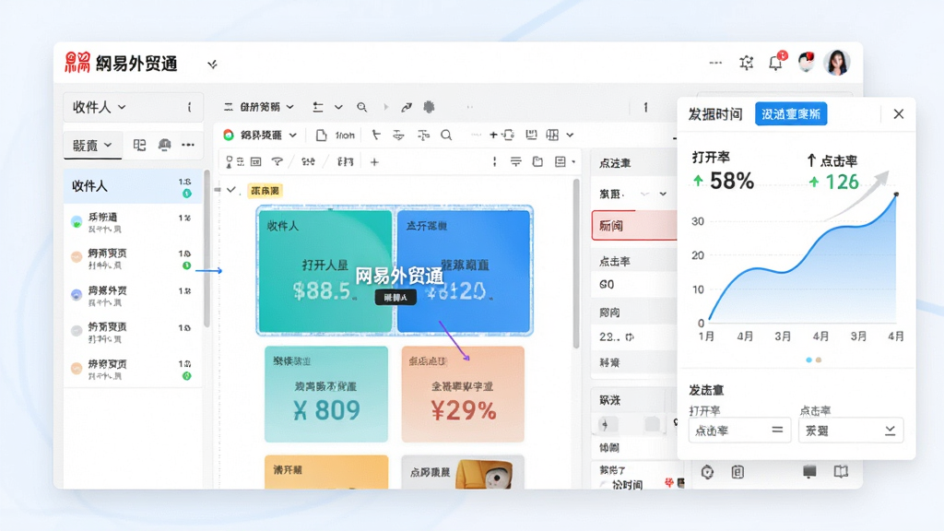Click the second toolbar table grid icon
This screenshot has width=944, height=531.
[x=552, y=135]
